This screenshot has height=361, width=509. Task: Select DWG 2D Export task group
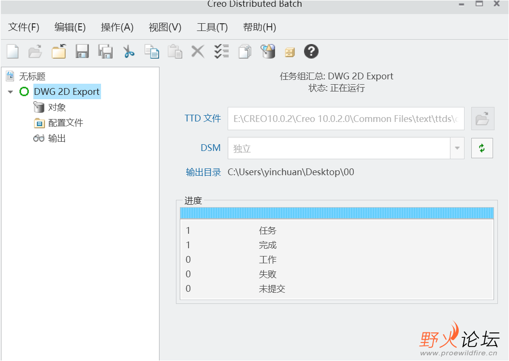click(x=67, y=91)
